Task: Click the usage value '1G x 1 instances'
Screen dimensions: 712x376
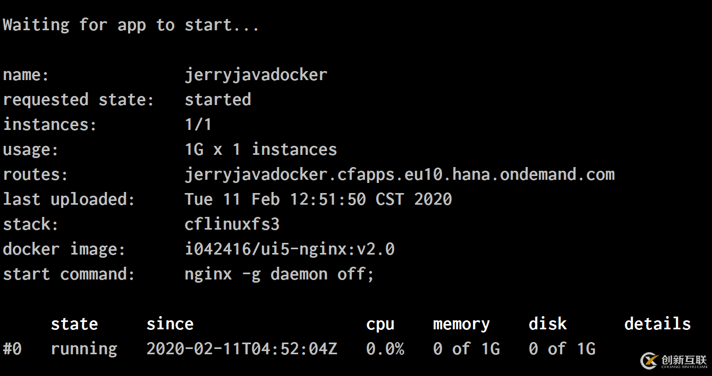Action: coord(261,150)
